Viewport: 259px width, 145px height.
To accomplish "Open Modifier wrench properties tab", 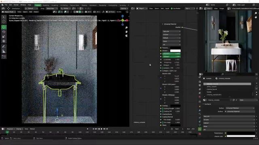I will tap(200, 110).
